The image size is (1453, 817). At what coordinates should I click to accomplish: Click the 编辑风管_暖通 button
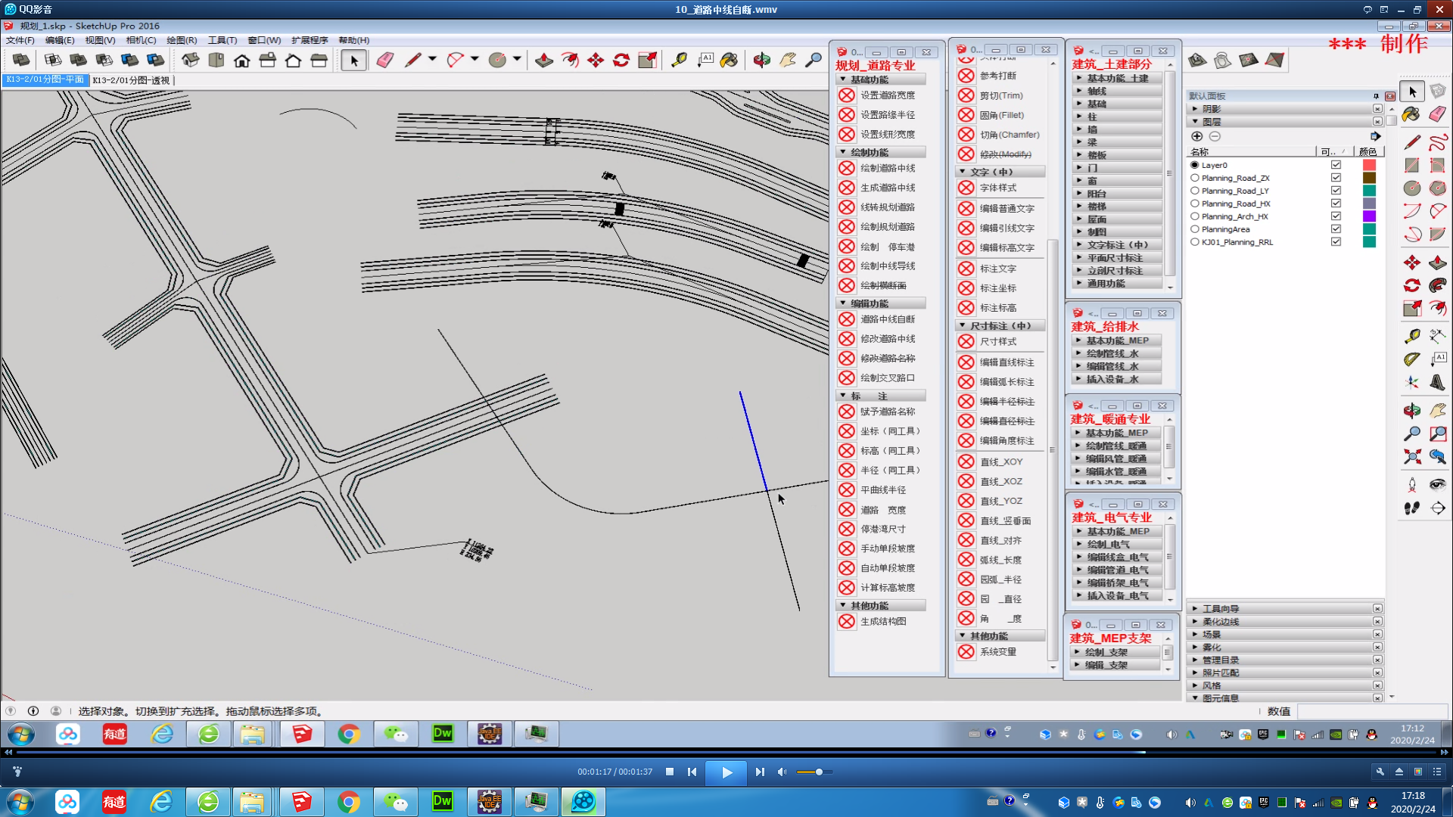[1116, 458]
